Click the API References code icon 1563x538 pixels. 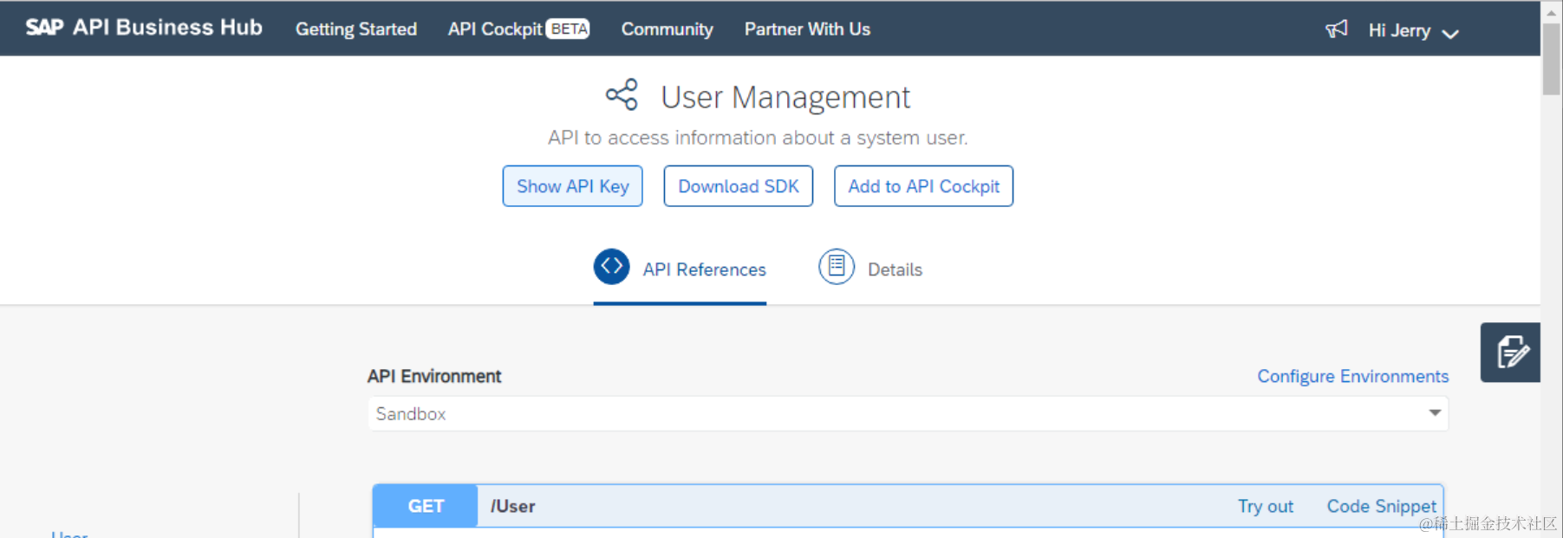tap(611, 267)
